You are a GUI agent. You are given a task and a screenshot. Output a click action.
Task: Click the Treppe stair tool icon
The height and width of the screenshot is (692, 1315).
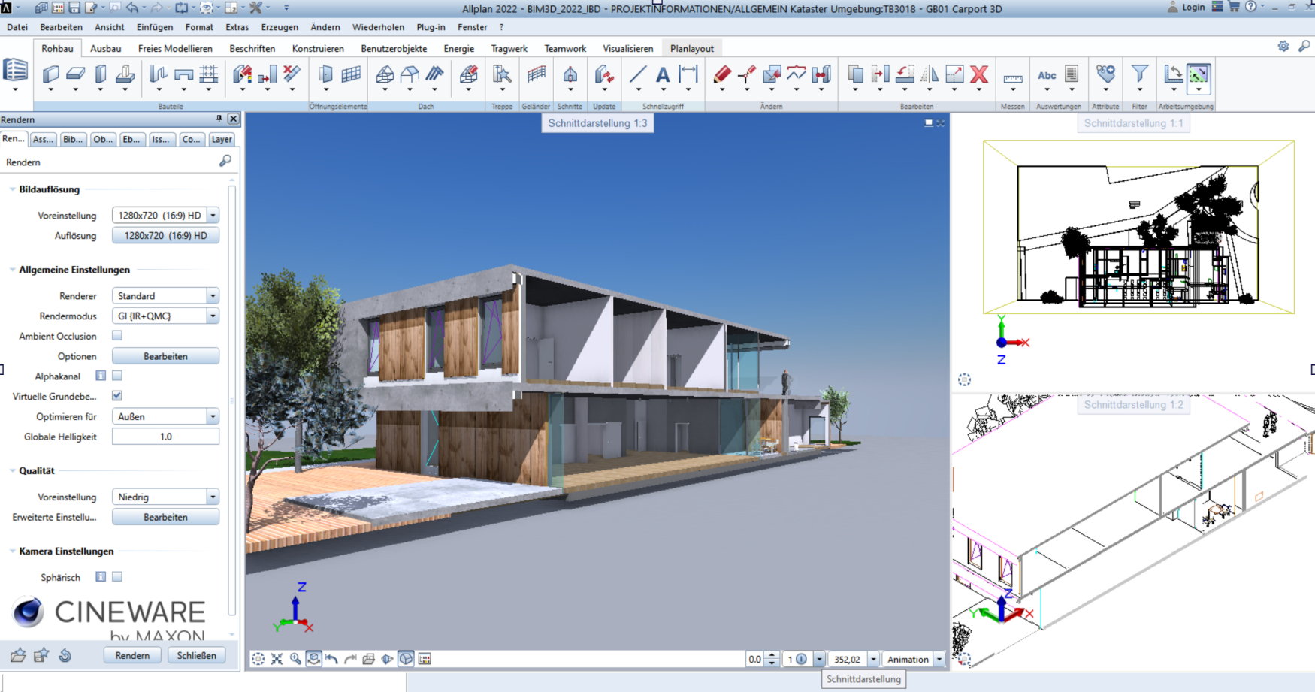tap(501, 74)
